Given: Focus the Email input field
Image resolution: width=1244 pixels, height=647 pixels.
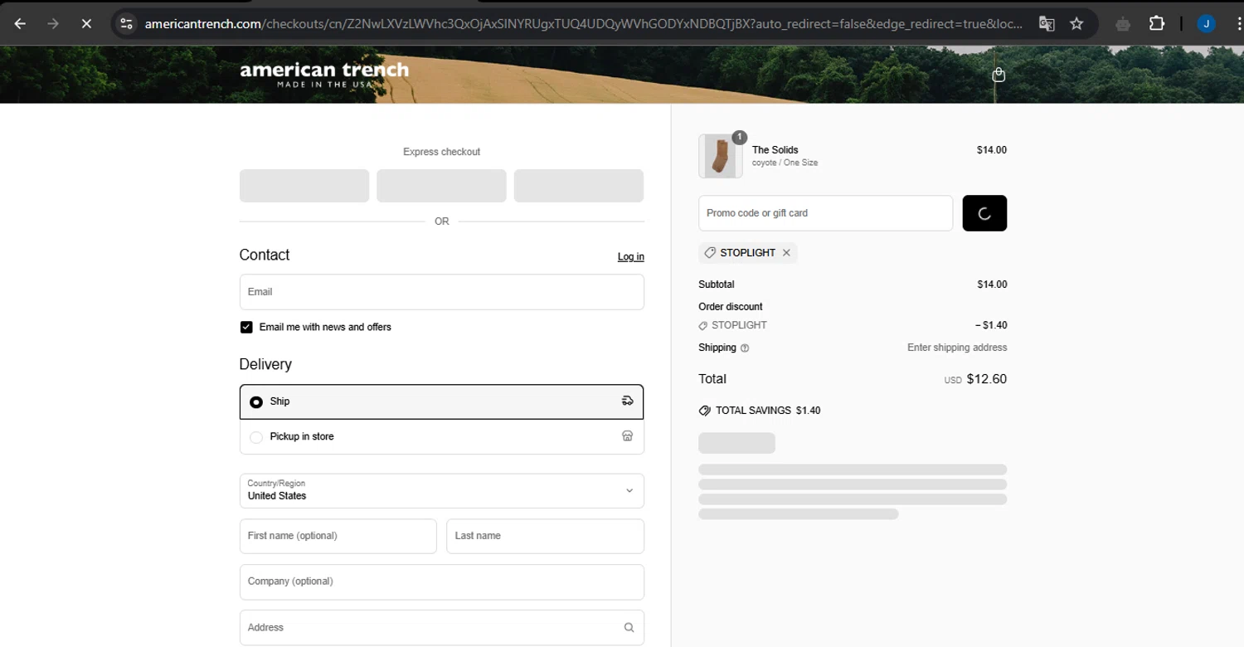Looking at the screenshot, I should click(441, 292).
